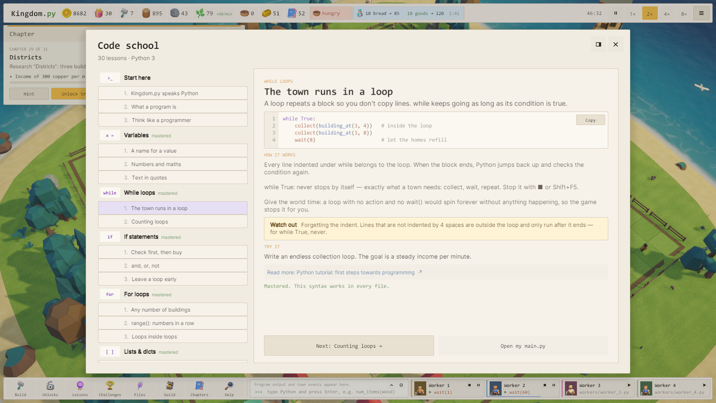
Task: Set game speed to 4x
Action: coord(667,13)
